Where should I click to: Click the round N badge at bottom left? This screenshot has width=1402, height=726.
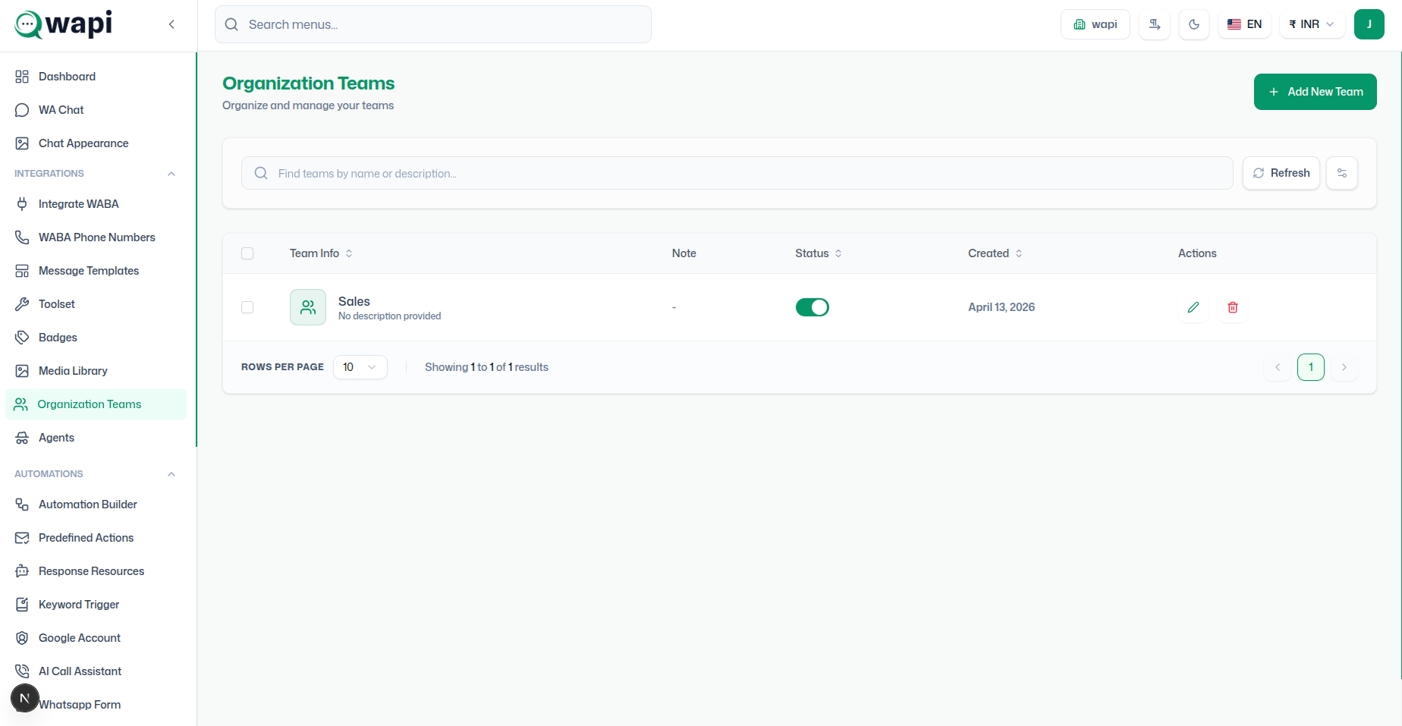(x=24, y=698)
